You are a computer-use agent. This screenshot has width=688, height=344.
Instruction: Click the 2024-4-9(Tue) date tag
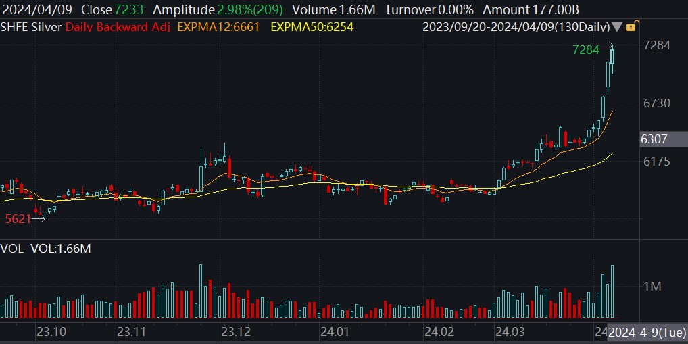pyautogui.click(x=647, y=333)
